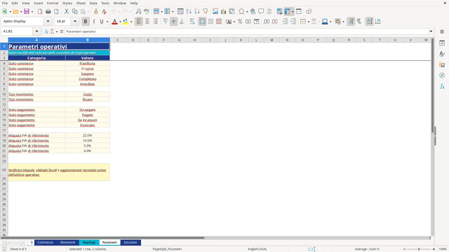Expand the formula bar

[x=431, y=31]
